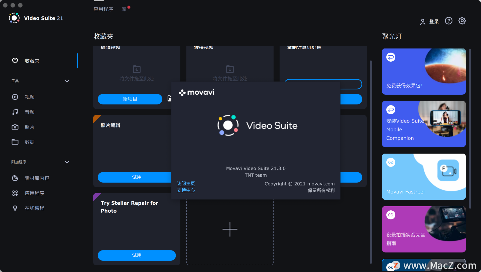Click the heart icon beside 收藏夹
The image size is (481, 272).
coord(15,61)
